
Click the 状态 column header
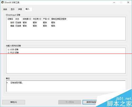pos(17,19)
